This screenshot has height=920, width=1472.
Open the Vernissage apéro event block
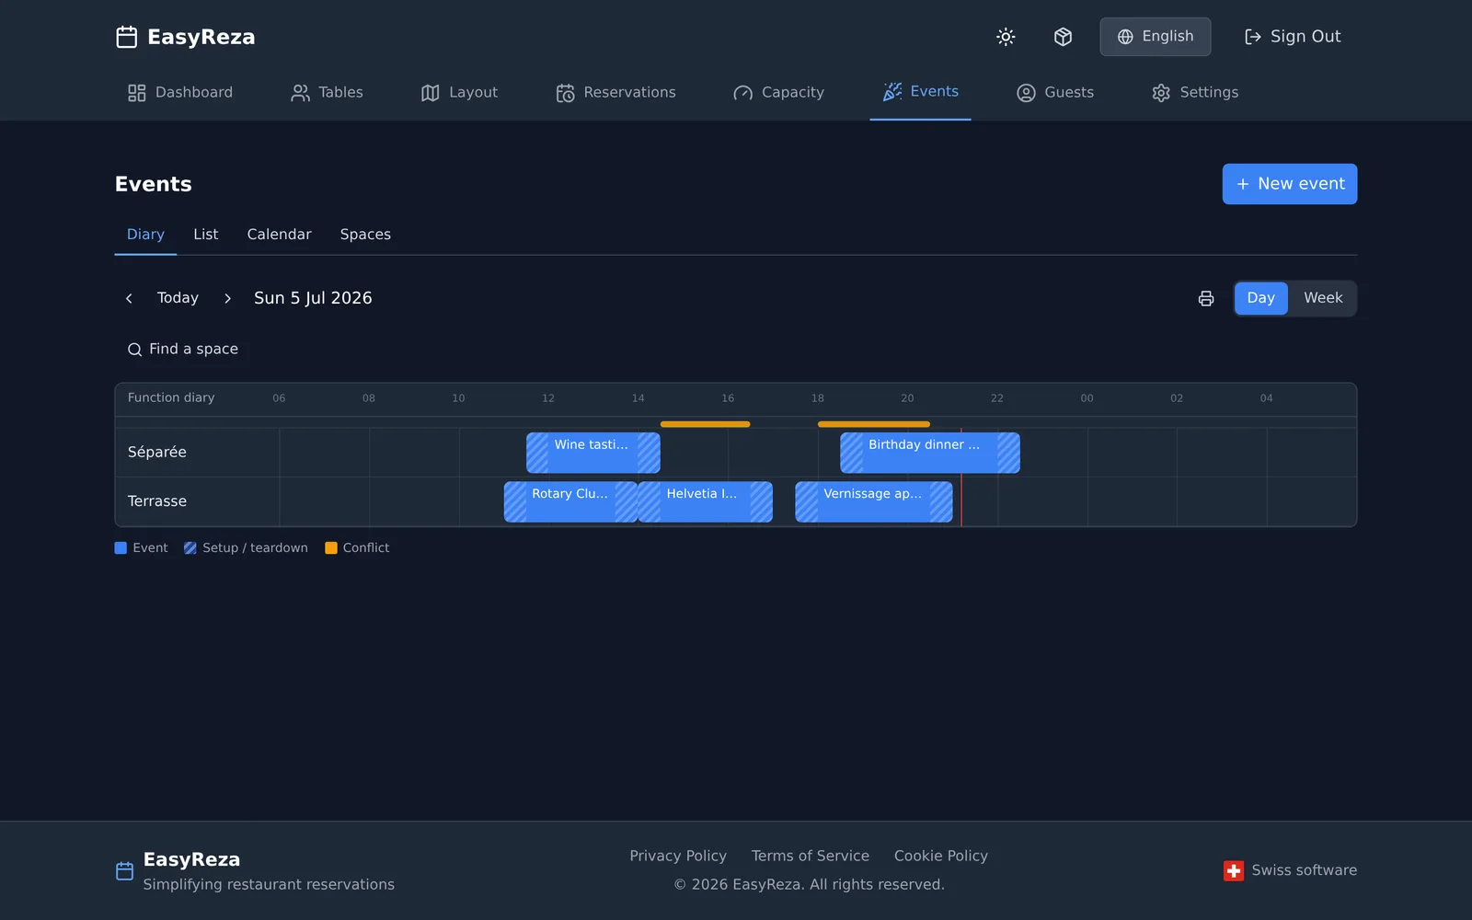[x=874, y=501]
